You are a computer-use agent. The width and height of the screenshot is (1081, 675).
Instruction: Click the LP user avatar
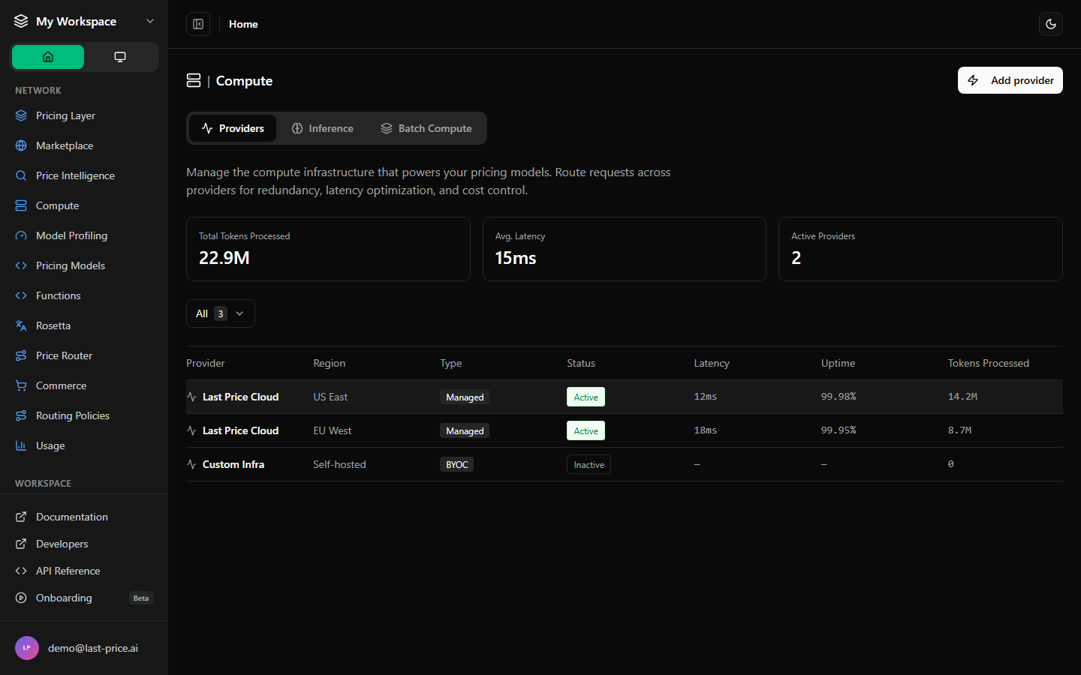pyautogui.click(x=27, y=648)
